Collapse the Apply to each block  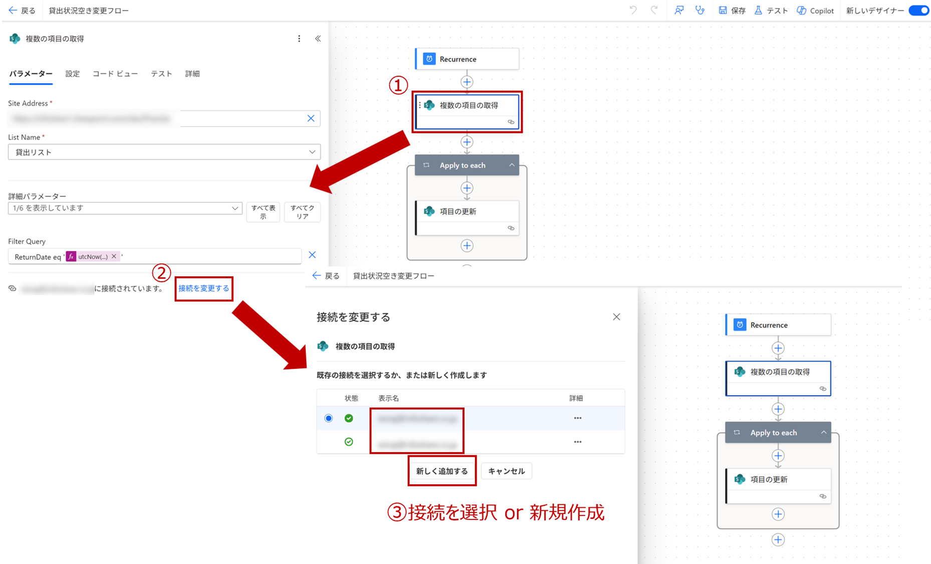click(512, 165)
